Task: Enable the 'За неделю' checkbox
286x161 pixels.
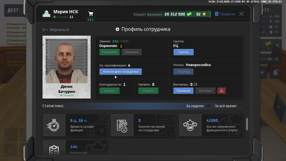Action: pyautogui.click(x=208, y=106)
